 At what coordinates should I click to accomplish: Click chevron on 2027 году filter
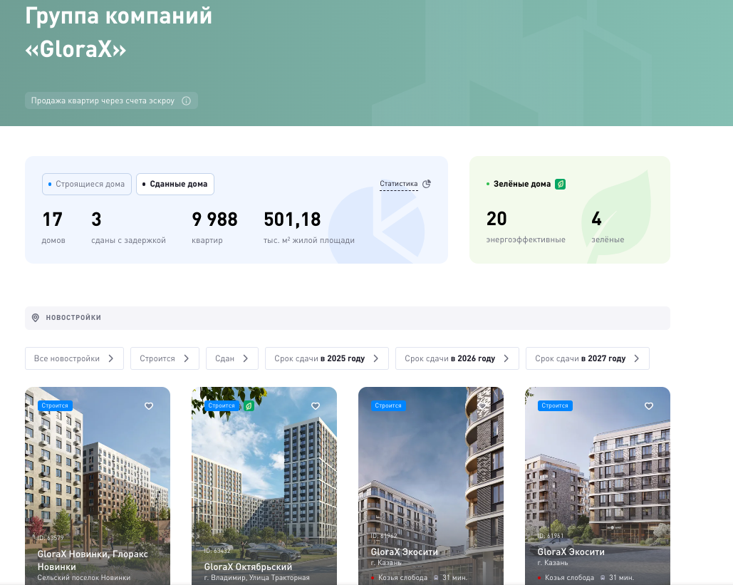pos(637,358)
